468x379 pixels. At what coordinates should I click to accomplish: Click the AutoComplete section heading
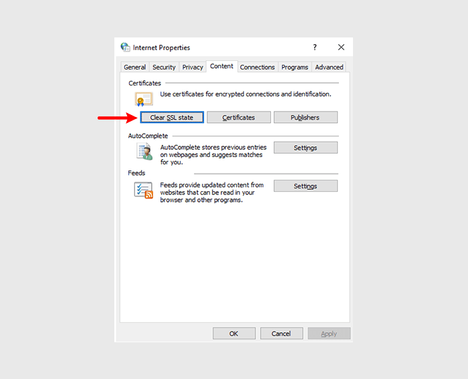(148, 136)
